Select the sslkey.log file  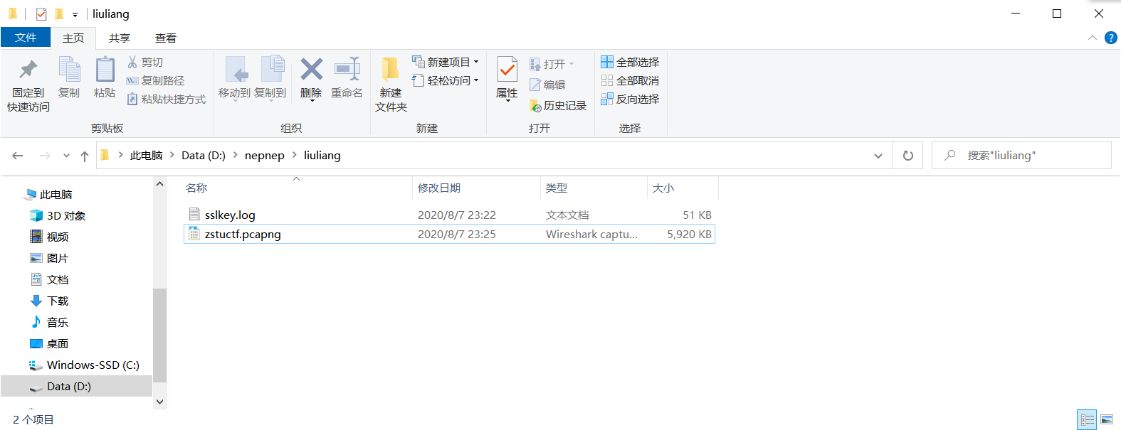pyautogui.click(x=230, y=215)
